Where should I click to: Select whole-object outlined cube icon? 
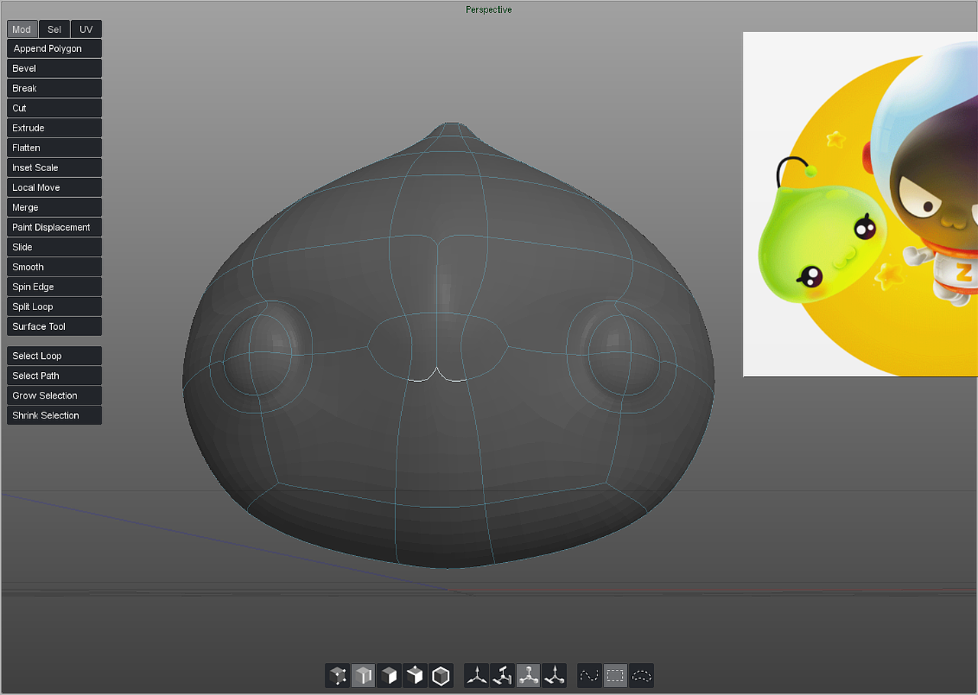441,676
